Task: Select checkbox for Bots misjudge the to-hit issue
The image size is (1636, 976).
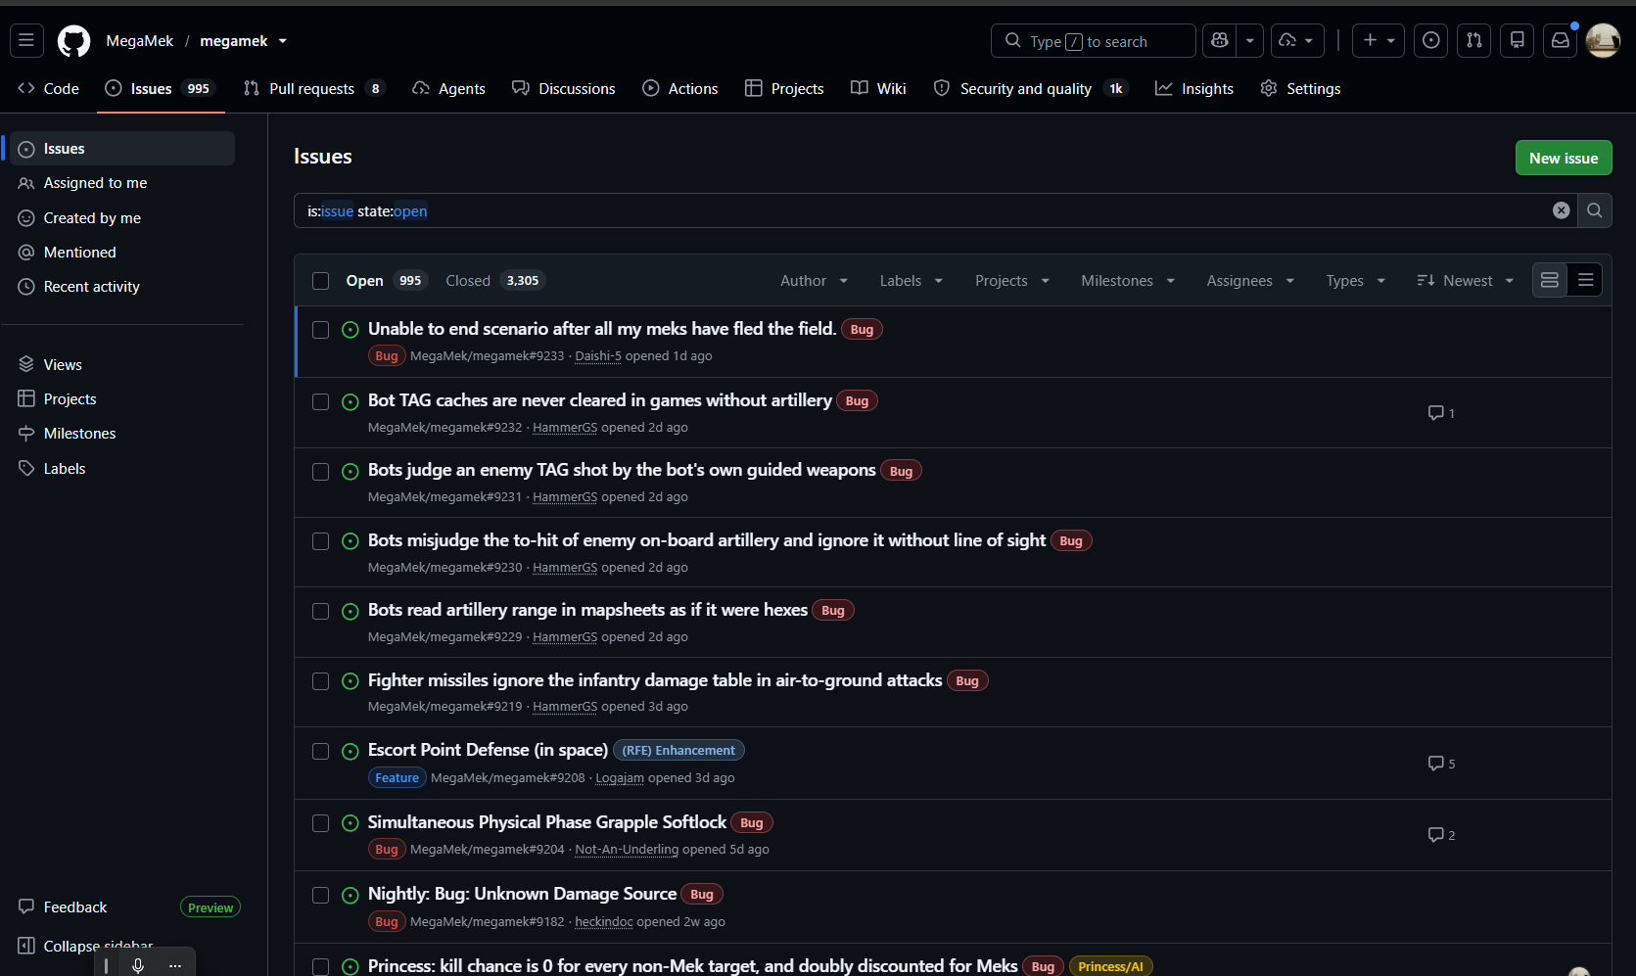Action: coord(320,541)
